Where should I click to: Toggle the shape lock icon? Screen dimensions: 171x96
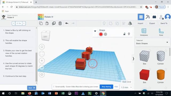tap(124, 34)
